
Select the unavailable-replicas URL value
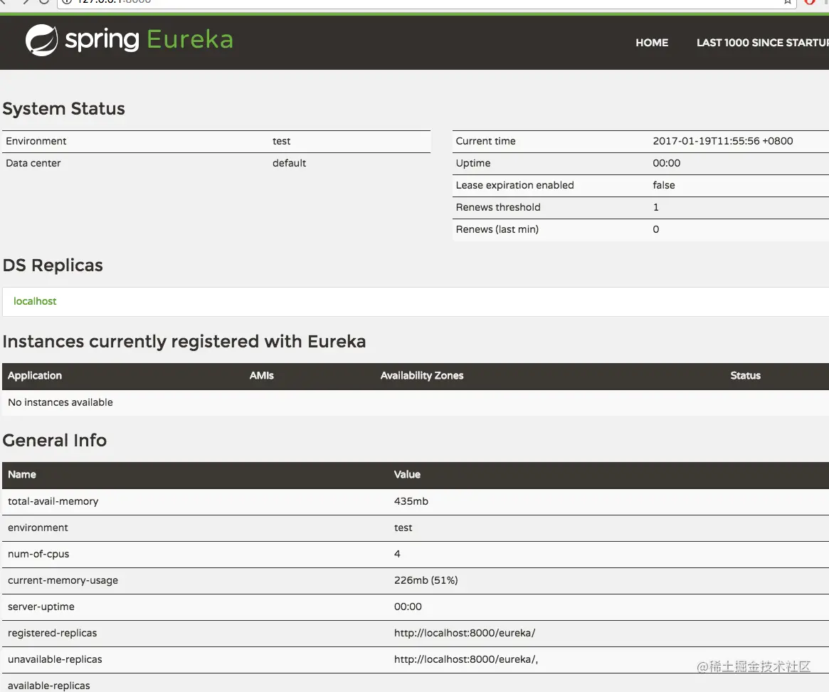pyautogui.click(x=466, y=660)
